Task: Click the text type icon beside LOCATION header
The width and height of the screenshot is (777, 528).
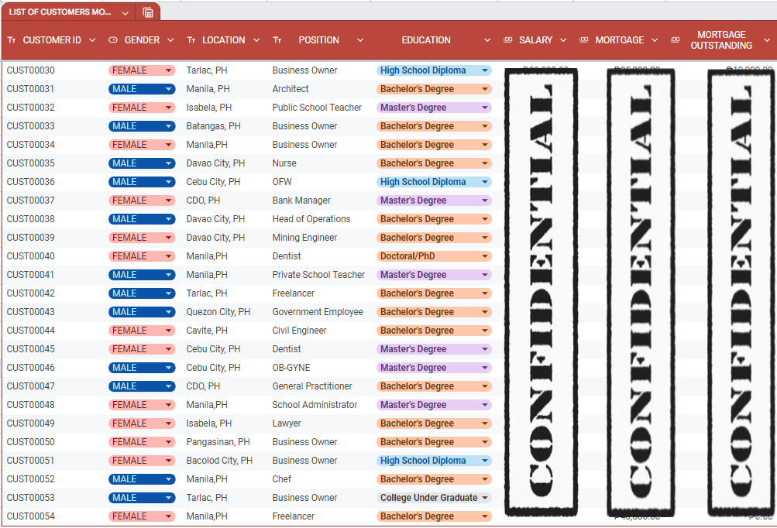Action: 191,40
